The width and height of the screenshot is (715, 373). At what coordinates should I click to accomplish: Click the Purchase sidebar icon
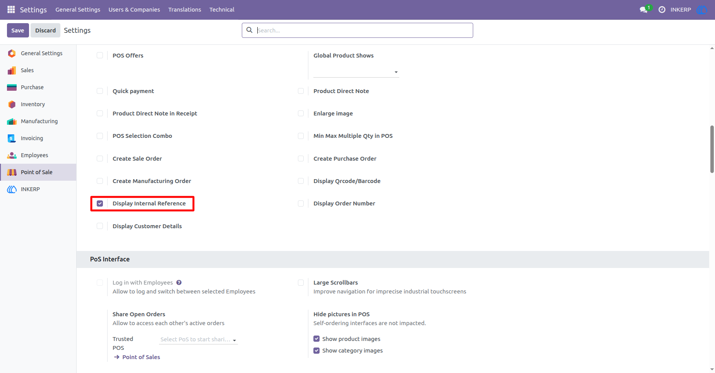[12, 87]
